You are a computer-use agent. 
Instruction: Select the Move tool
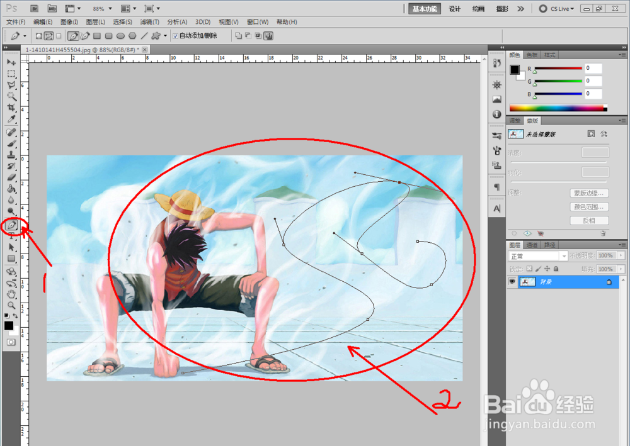coord(11,62)
